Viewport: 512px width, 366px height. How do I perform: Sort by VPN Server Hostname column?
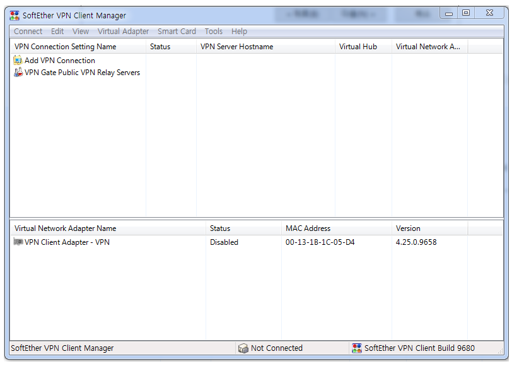tap(266, 47)
